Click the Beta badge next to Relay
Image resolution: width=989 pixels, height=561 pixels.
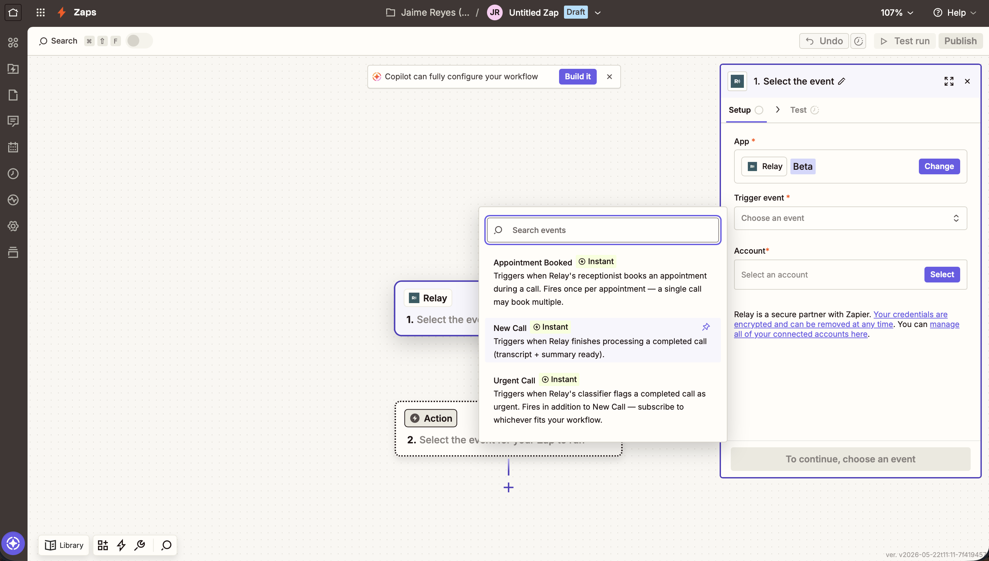(803, 166)
